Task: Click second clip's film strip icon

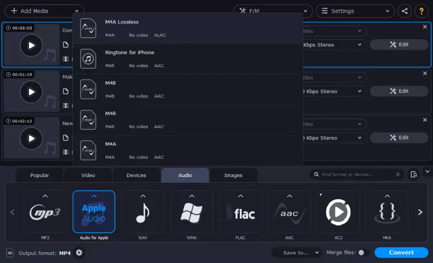Action: (x=66, y=105)
